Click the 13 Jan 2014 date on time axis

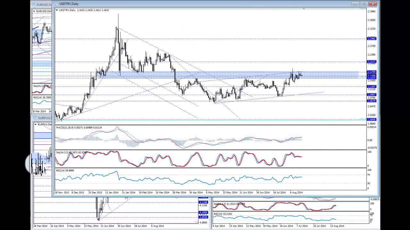(x=112, y=193)
